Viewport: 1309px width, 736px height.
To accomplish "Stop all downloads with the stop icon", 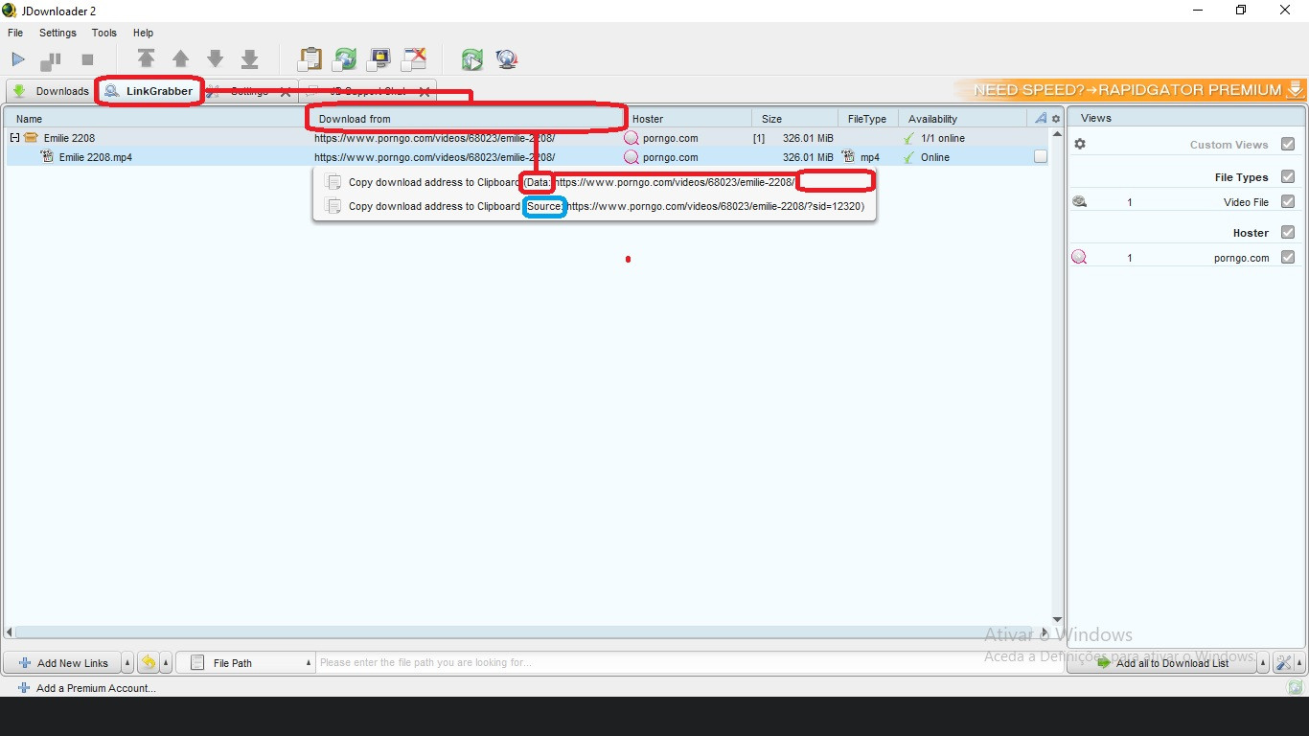I will pos(87,59).
